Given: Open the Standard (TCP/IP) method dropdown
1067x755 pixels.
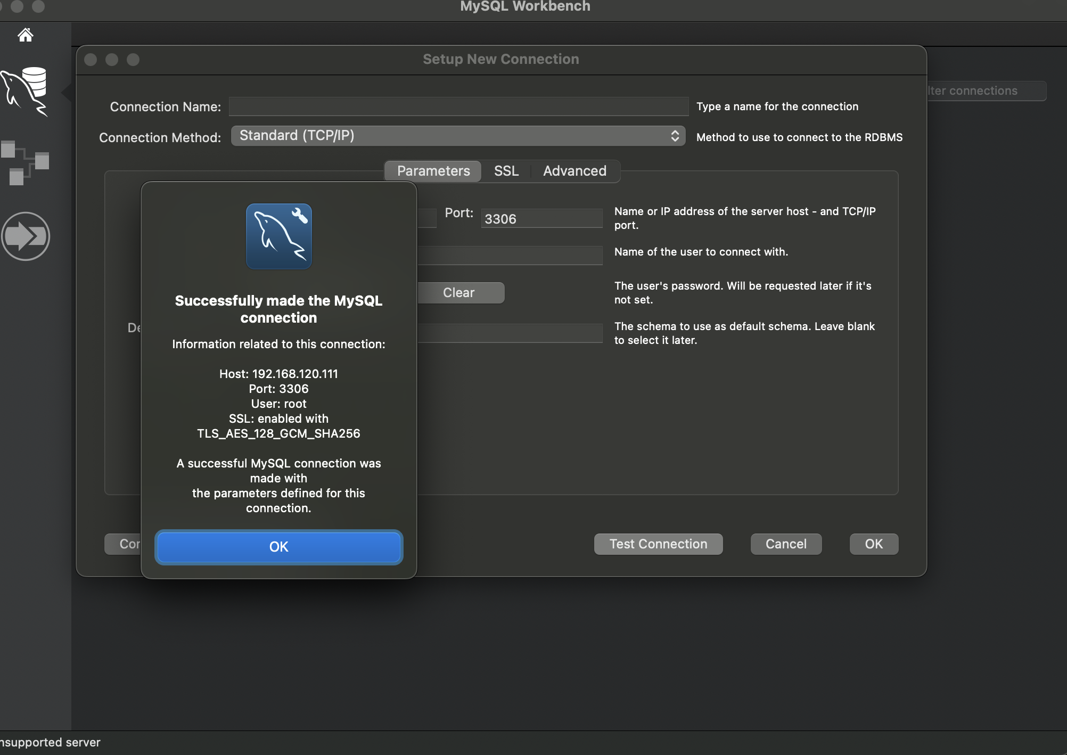Looking at the screenshot, I should pos(453,136).
